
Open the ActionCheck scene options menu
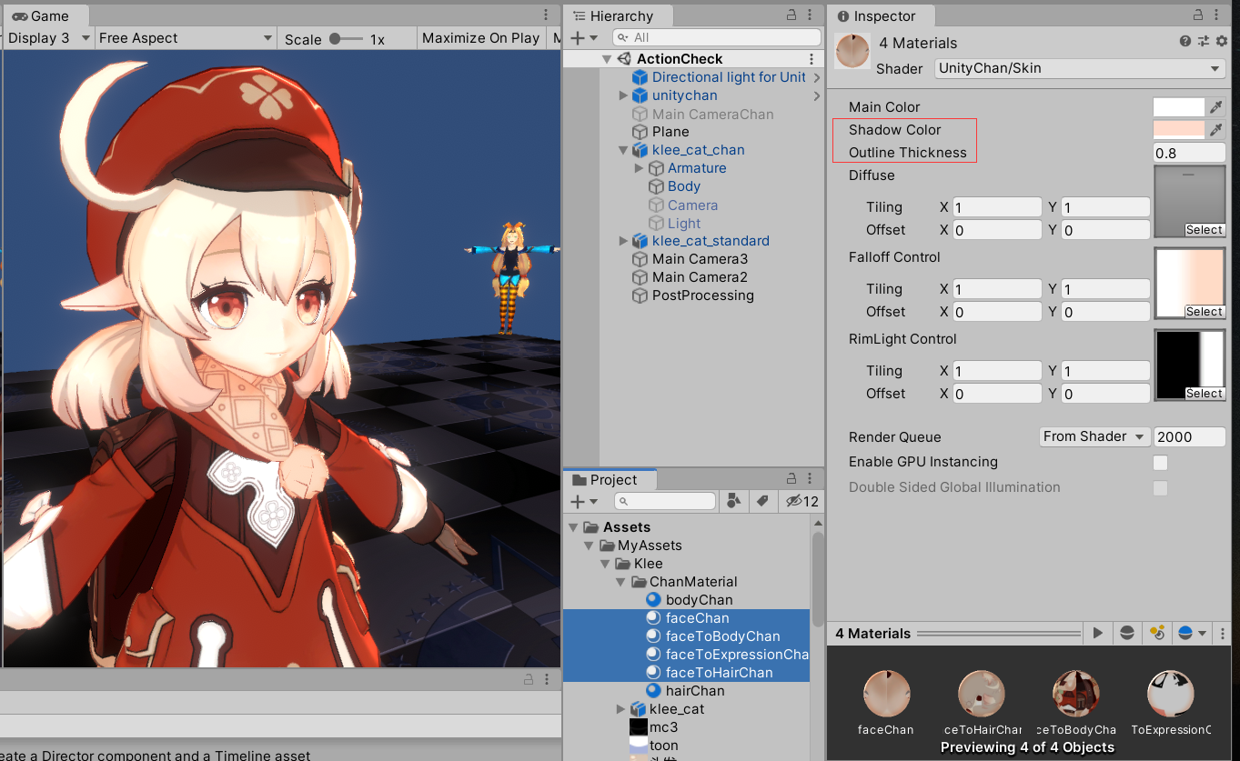(812, 59)
